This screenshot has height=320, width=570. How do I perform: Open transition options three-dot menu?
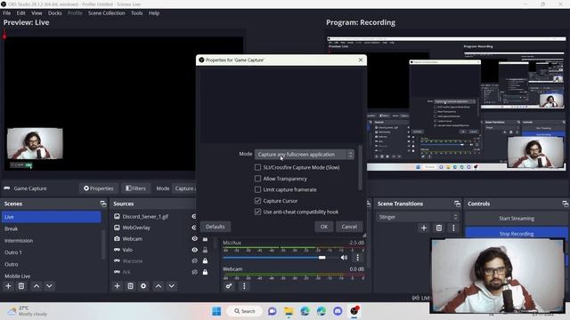click(453, 228)
